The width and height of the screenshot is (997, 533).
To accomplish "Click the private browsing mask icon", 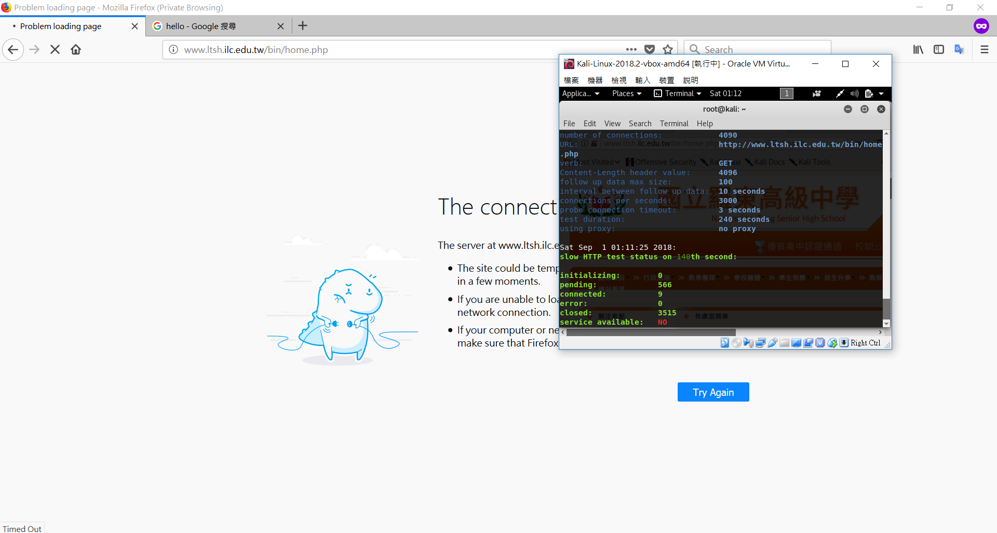I will pos(981,26).
